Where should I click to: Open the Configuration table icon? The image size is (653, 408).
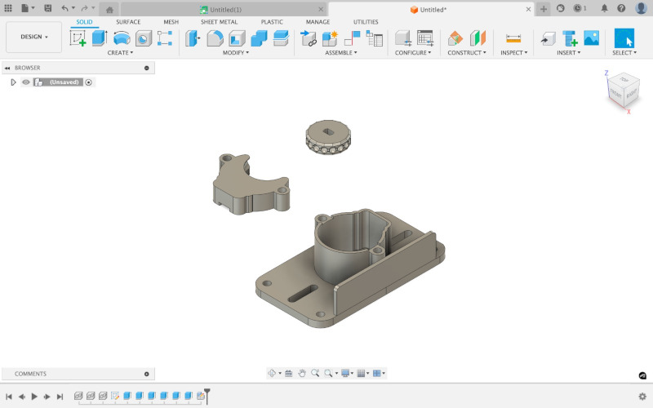(424, 38)
